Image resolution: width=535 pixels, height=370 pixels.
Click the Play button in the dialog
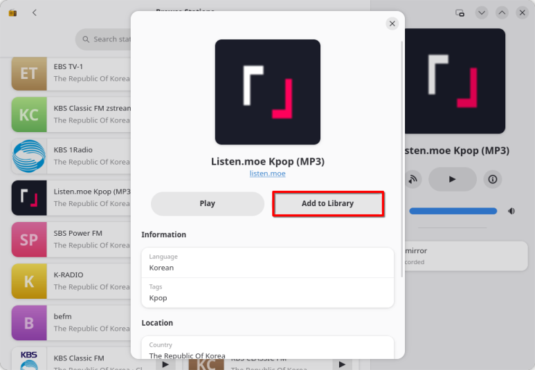(208, 203)
